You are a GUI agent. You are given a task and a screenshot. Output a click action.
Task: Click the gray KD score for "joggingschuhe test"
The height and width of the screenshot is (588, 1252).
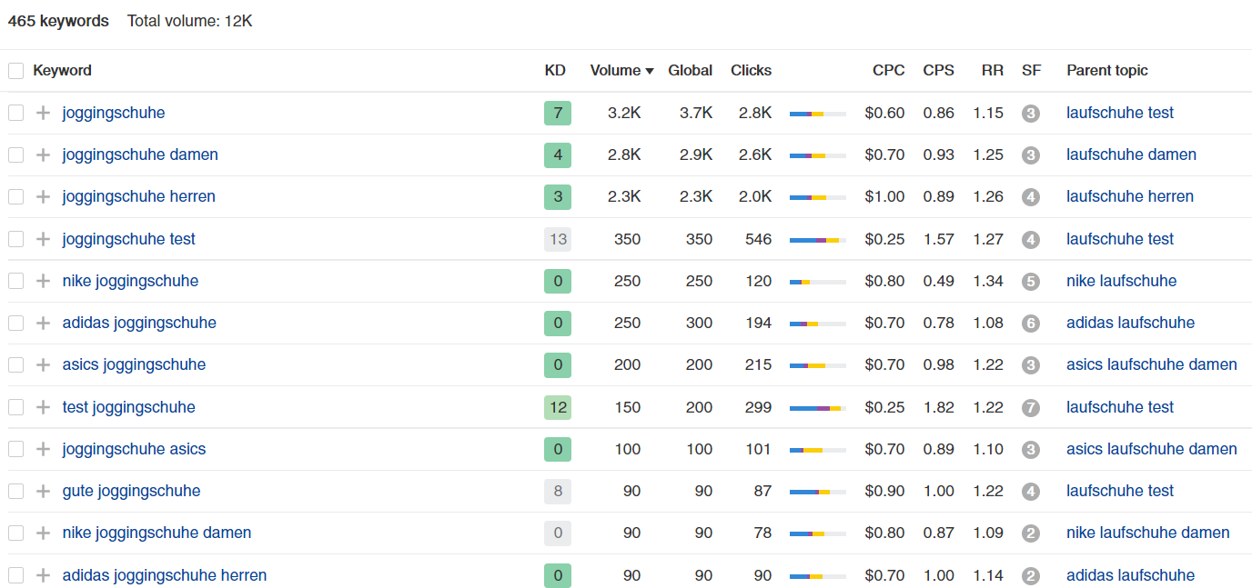coord(557,238)
